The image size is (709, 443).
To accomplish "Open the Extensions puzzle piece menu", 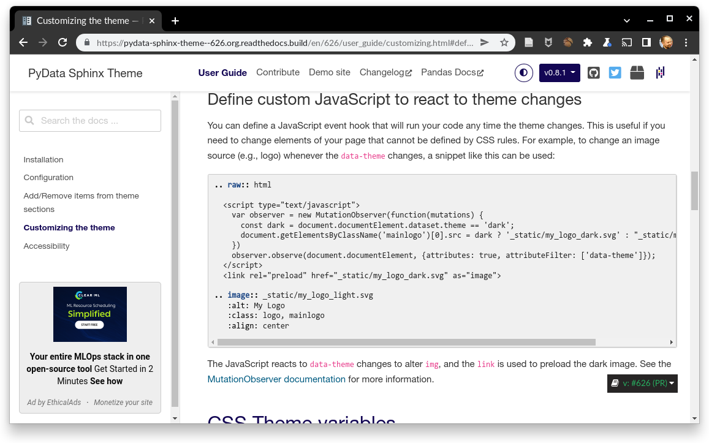I will click(588, 42).
